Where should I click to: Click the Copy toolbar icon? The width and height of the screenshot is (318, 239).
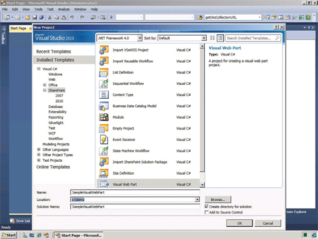[57, 17]
